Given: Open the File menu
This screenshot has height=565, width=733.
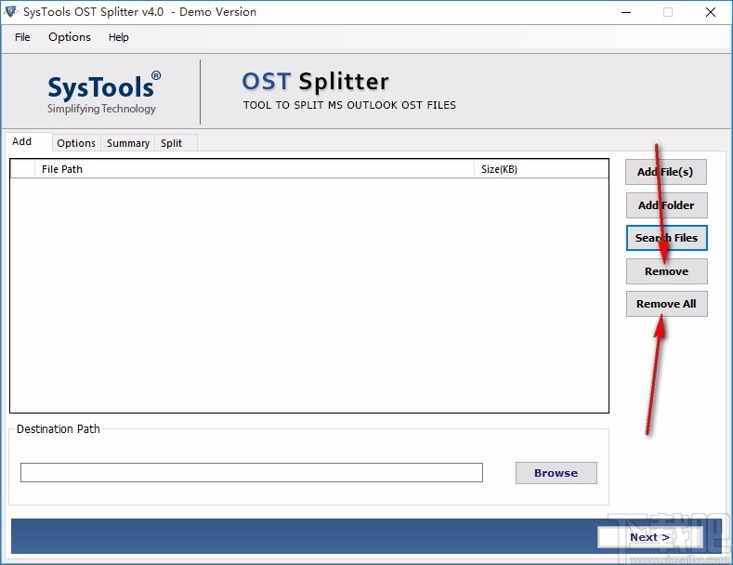Looking at the screenshot, I should (22, 37).
